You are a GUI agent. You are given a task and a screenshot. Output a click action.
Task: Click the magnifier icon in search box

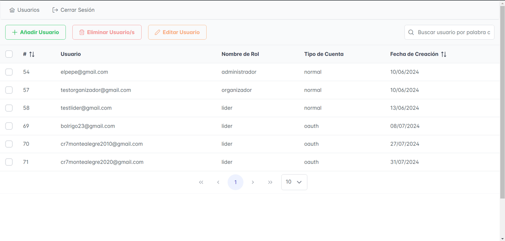coord(411,32)
